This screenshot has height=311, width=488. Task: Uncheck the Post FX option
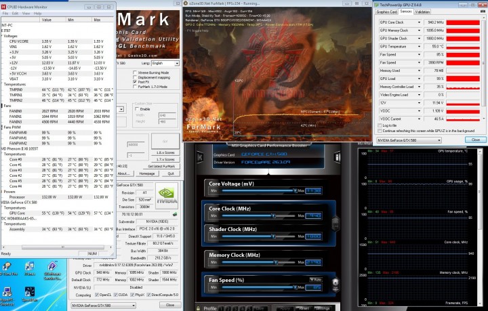pyautogui.click(x=135, y=82)
